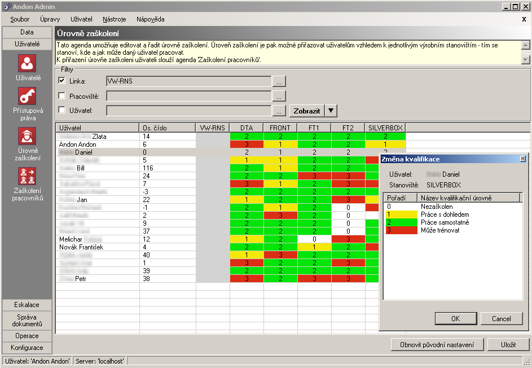This screenshot has width=532, height=368.
Task: Expand the Eskalace sidebar section
Action: pos(27,305)
